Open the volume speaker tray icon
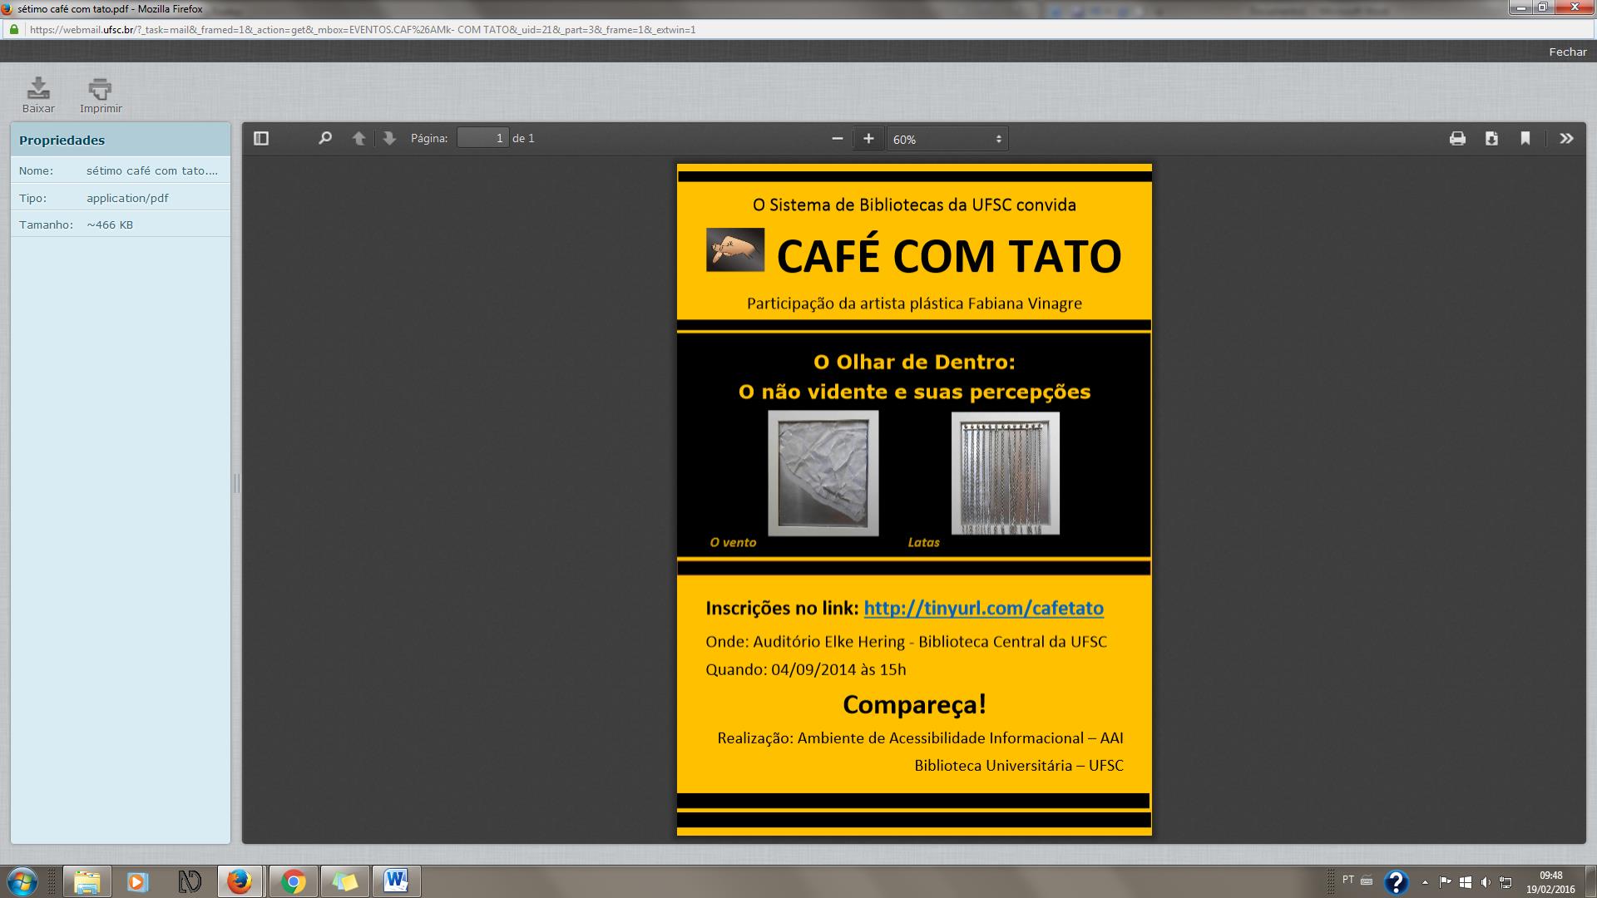 coord(1486,882)
